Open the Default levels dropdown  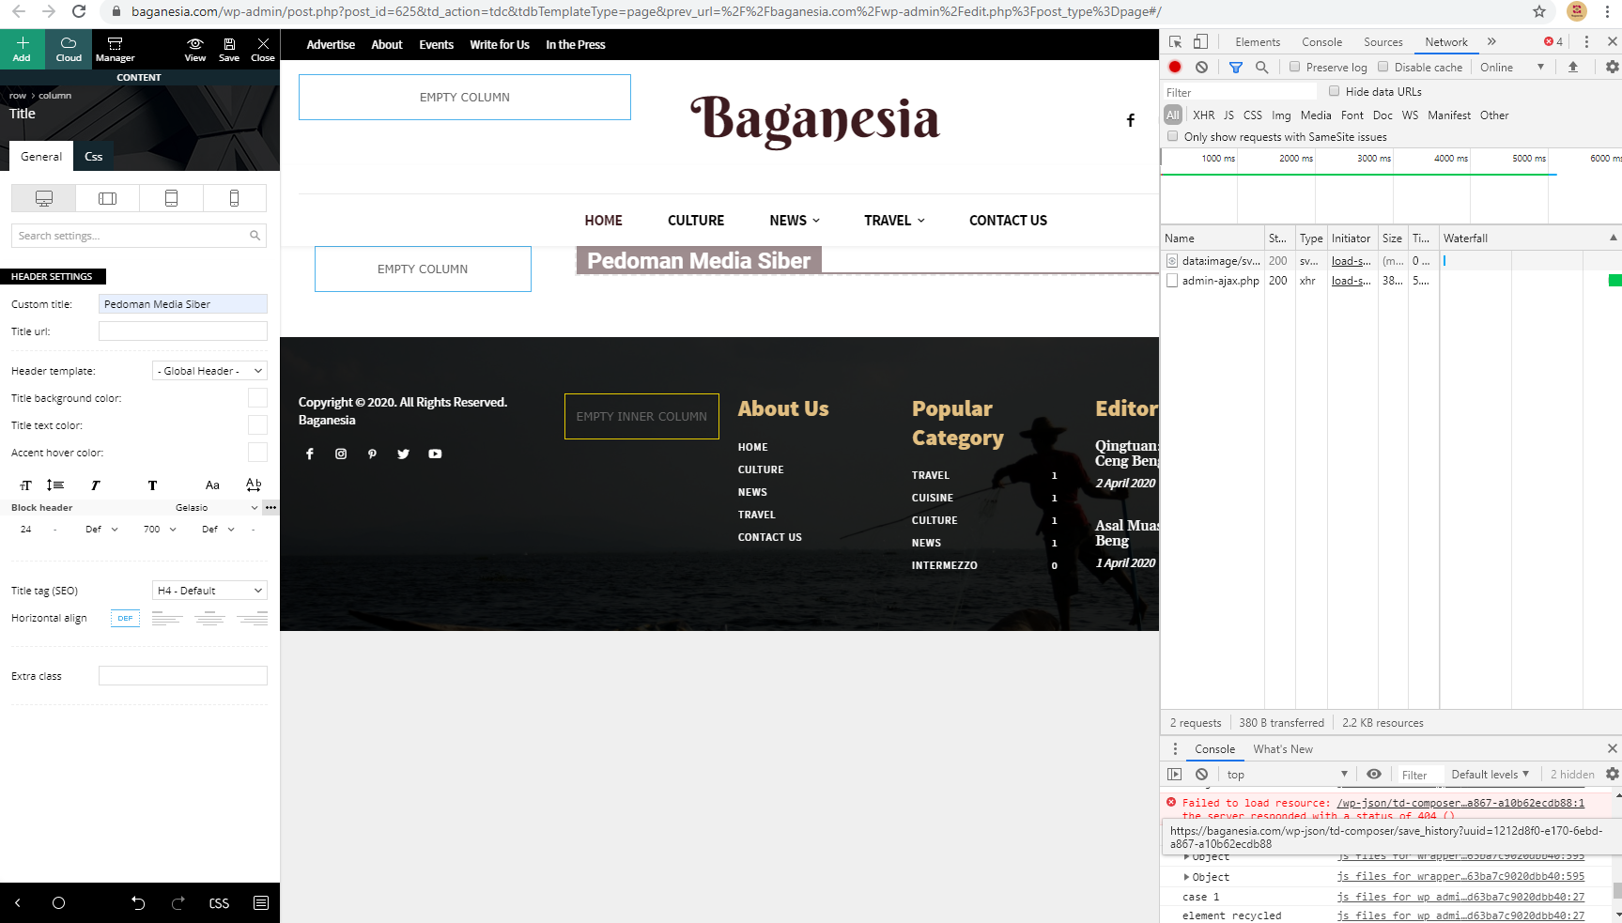coord(1490,775)
